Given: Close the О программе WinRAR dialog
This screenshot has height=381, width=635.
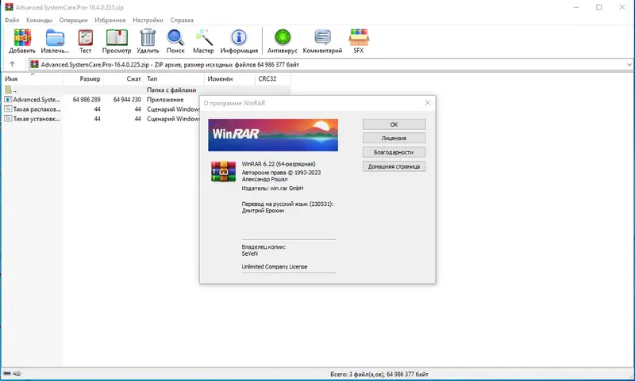Looking at the screenshot, I should pos(428,103).
